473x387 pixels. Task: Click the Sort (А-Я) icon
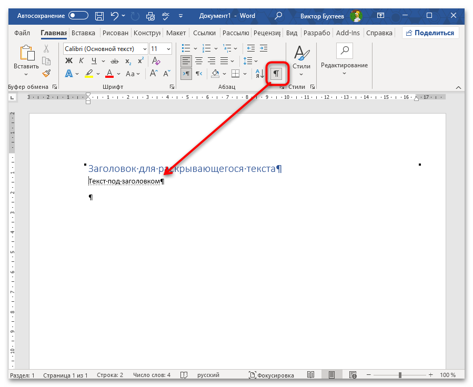[x=259, y=74]
